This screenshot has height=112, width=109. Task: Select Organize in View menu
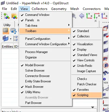pyautogui.click(x=45, y=57)
